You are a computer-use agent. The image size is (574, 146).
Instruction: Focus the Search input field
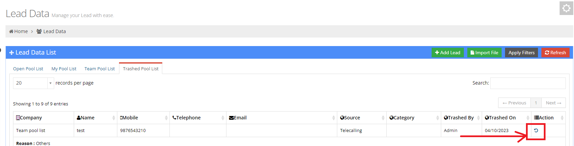click(x=528, y=83)
